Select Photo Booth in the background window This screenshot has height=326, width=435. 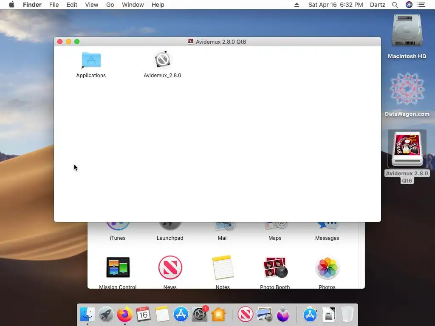click(275, 267)
